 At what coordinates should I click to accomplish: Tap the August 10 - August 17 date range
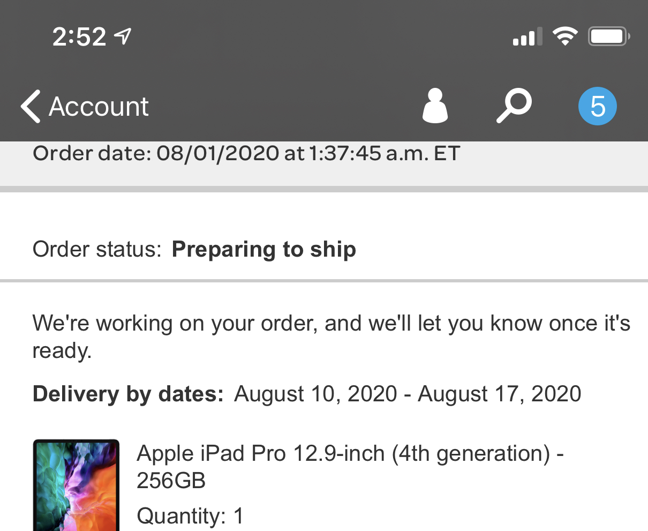click(408, 394)
